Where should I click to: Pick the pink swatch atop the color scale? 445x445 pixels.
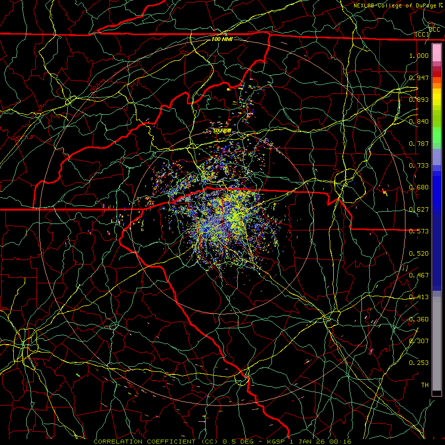[x=437, y=53]
